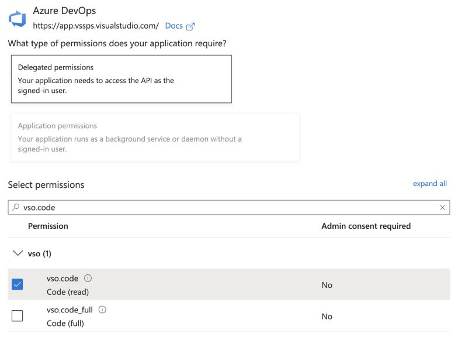This screenshot has height=337, width=458.
Task: Click the app.vssps.visualstudio.com URL text
Action: click(96, 26)
